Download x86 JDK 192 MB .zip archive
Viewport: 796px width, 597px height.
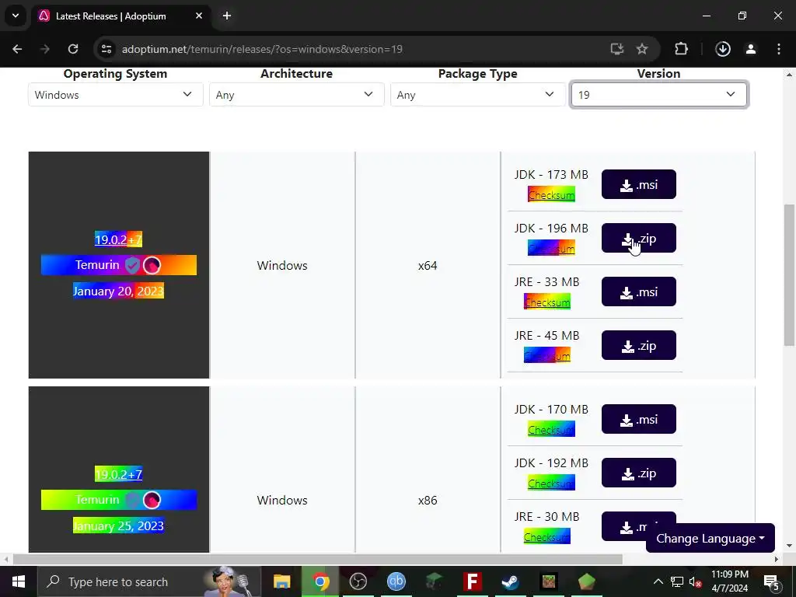pos(639,473)
